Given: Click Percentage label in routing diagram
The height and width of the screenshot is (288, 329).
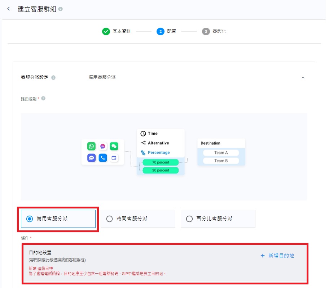Looking at the screenshot, I should click(x=159, y=153).
